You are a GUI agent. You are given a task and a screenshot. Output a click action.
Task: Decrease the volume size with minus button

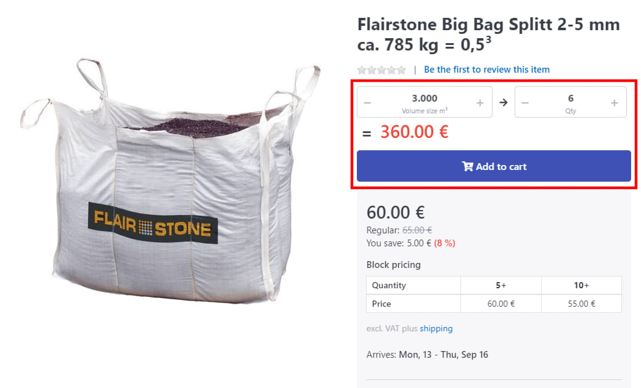[x=368, y=103]
